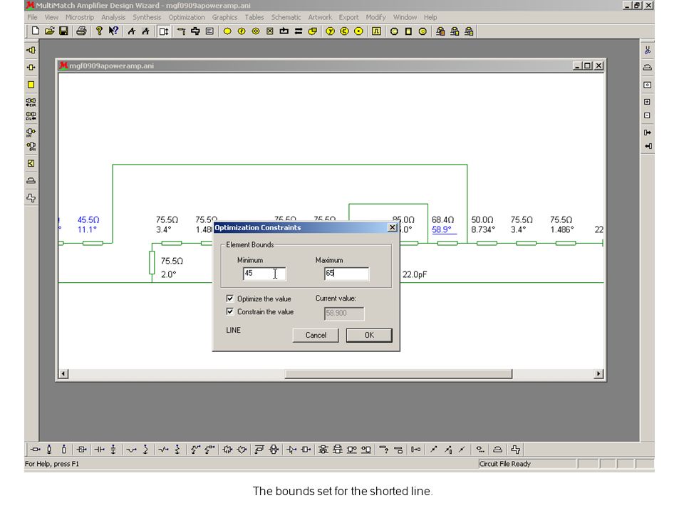Screen dimensions: 684x513
Task: Click the shunt resistor icon in bottom toolbar
Action: click(177, 450)
